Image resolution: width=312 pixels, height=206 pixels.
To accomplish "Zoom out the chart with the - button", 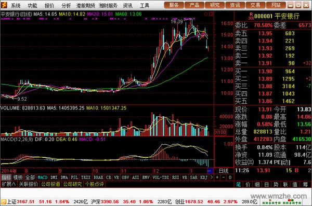I will (224, 177).
